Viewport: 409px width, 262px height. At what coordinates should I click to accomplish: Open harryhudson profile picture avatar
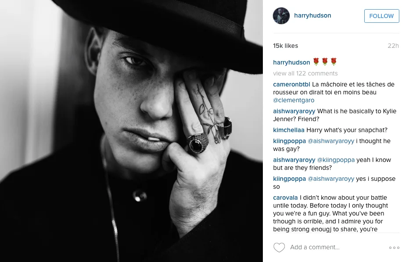click(281, 16)
